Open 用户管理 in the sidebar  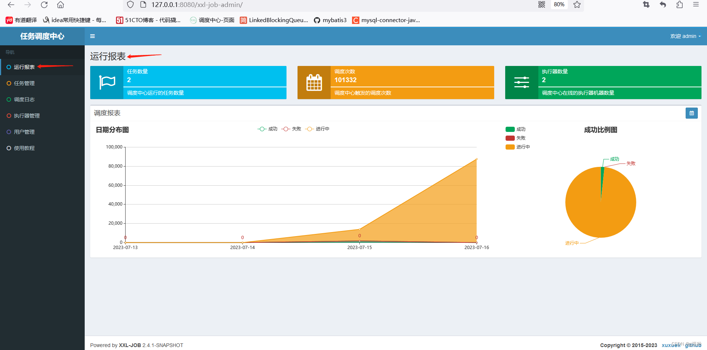[x=42, y=132]
